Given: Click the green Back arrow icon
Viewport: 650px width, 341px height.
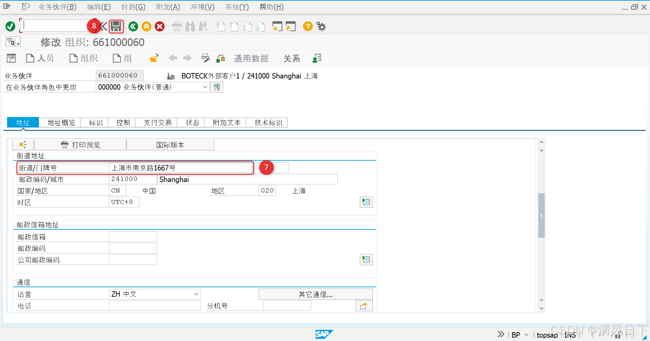Looking at the screenshot, I should 133,26.
